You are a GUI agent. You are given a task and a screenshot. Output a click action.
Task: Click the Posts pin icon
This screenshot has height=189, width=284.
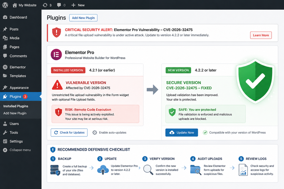click(x=5, y=29)
